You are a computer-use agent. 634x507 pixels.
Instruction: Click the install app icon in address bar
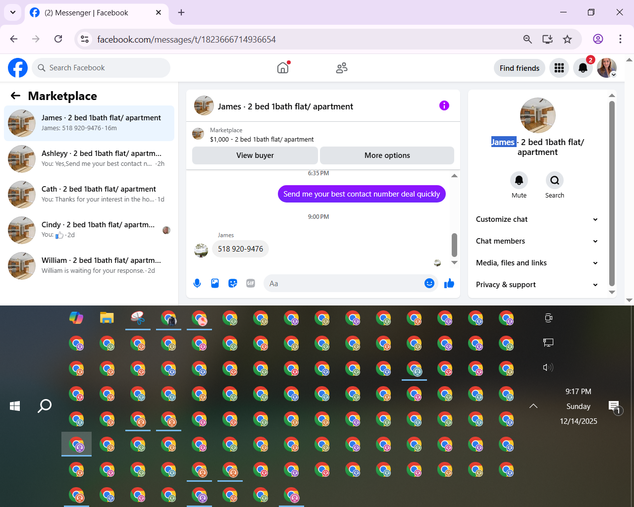pos(547,39)
